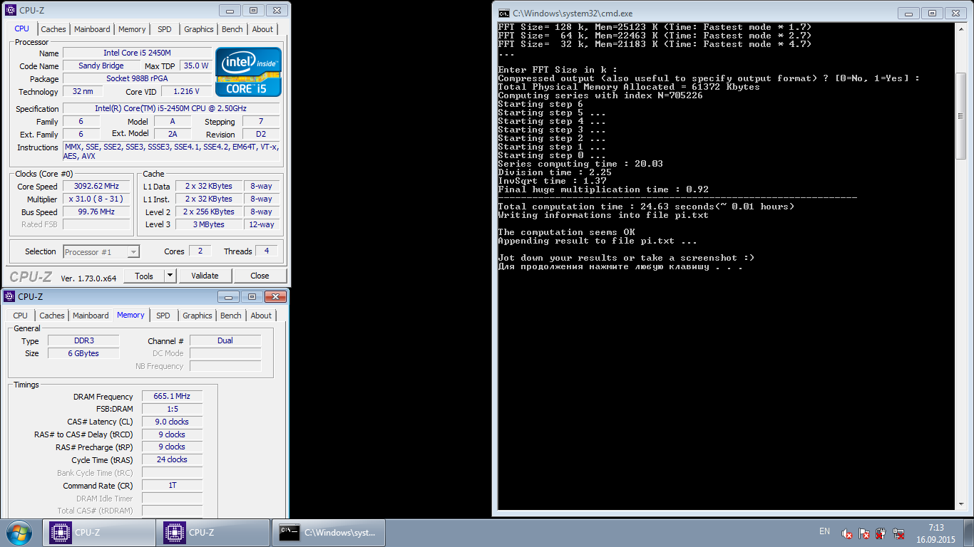Viewport: 974px width, 547px height.
Task: Switch to cmd.exe via its taskbar button
Action: click(x=328, y=532)
